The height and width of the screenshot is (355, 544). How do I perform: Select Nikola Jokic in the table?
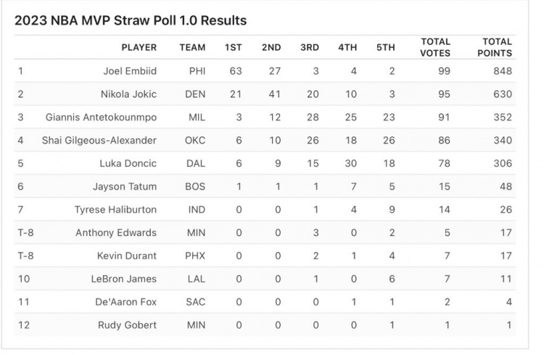pos(129,94)
